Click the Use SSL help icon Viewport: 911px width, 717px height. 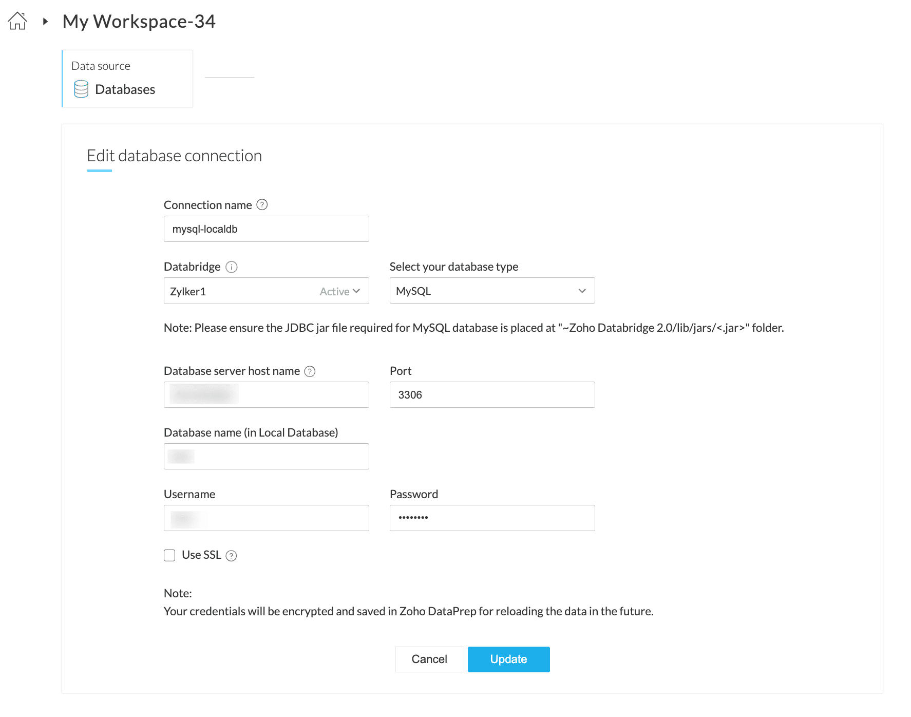[232, 556]
